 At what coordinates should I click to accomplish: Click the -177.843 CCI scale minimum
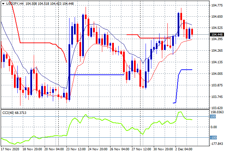click(x=217, y=144)
